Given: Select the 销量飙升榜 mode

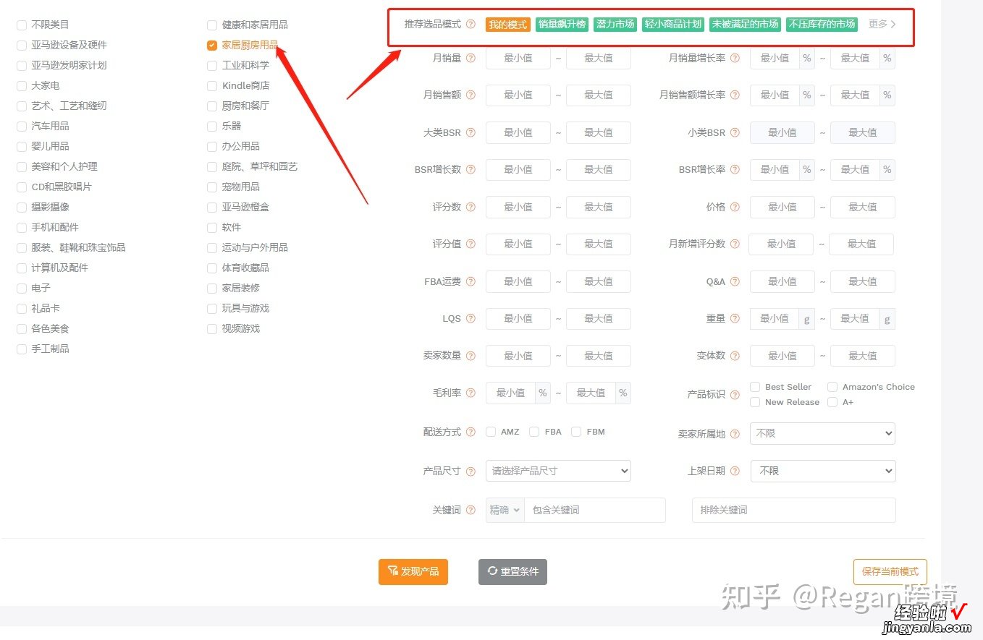Looking at the screenshot, I should click(x=562, y=25).
